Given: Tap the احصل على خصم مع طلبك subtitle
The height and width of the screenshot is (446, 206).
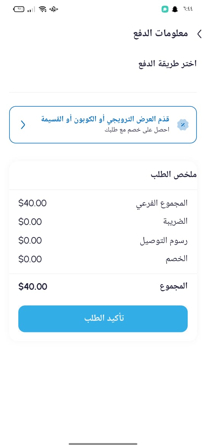Looking at the screenshot, I should pyautogui.click(x=137, y=130).
